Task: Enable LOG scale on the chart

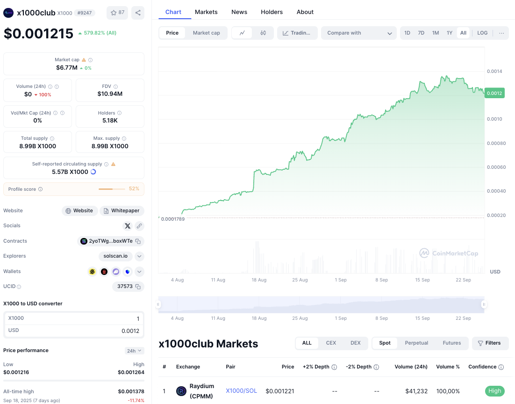Action: (482, 33)
